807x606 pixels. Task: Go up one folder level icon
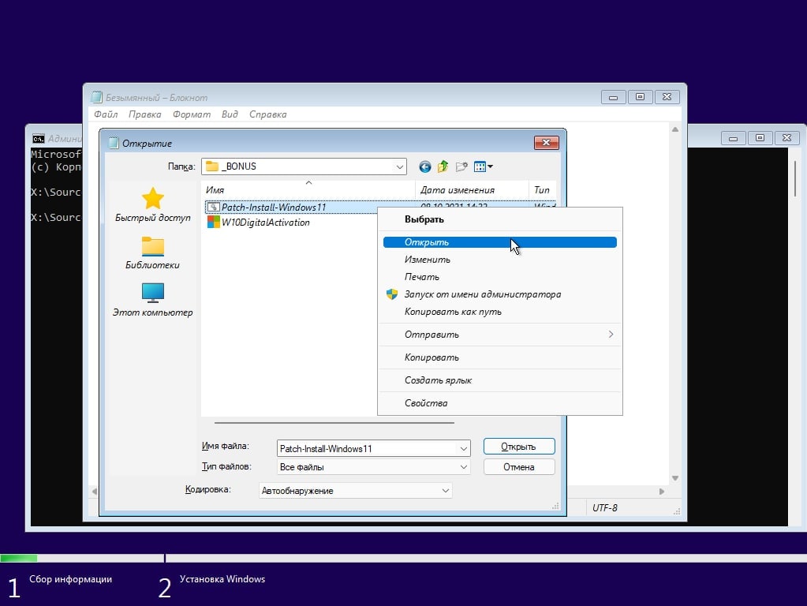pos(443,166)
